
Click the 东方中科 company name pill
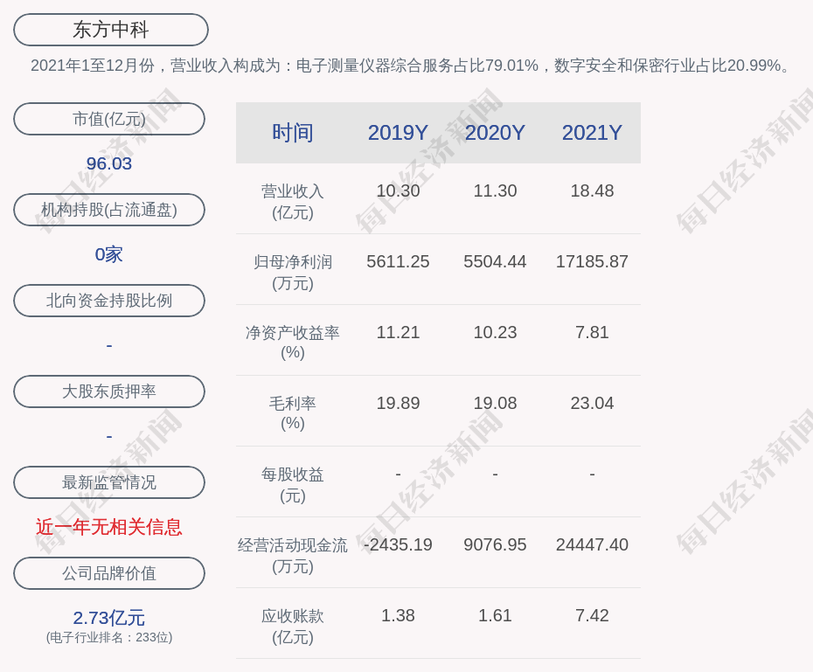click(x=111, y=30)
